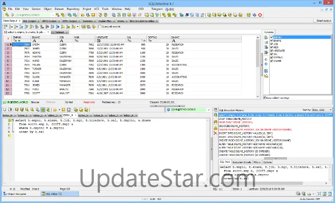Click the up arrow icon in Columns panel
335x203 pixels.
tap(266, 59)
